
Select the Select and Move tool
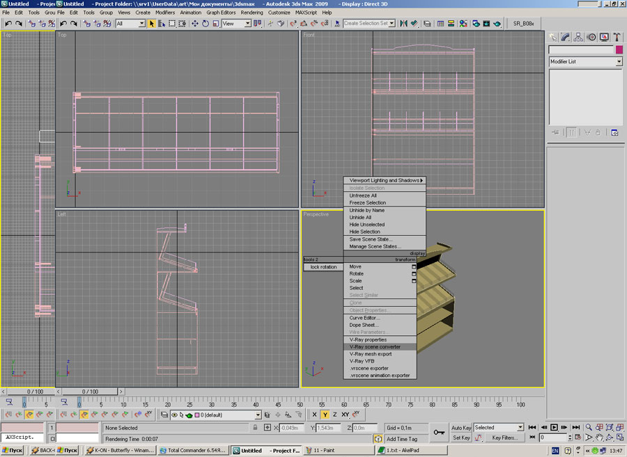pyautogui.click(x=195, y=24)
